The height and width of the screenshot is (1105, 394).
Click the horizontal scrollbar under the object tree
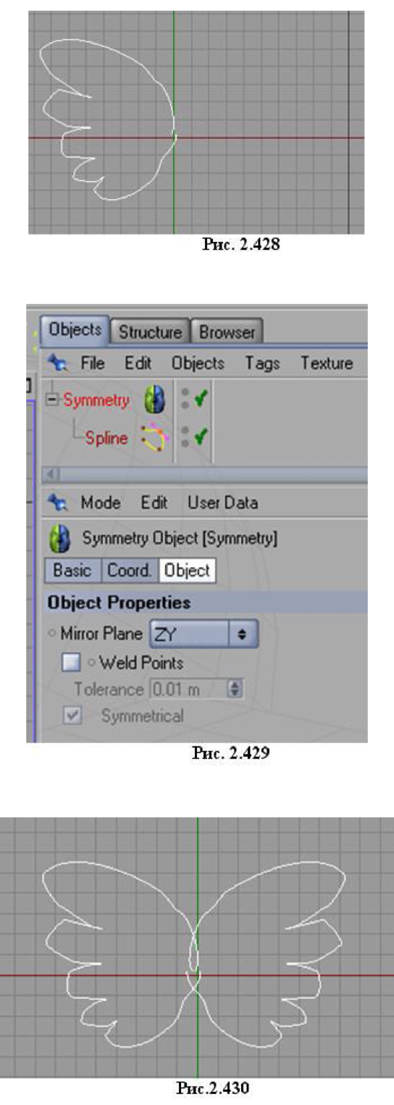point(206,473)
